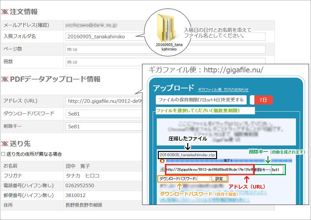Click the address 長野県長野市柳原
311x220 pixels.
[x=84, y=205]
